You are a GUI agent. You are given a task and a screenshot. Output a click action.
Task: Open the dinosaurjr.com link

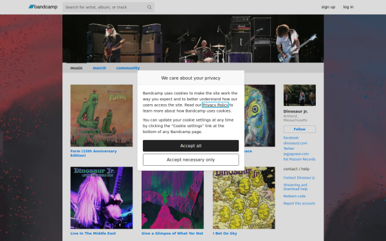[x=295, y=143]
